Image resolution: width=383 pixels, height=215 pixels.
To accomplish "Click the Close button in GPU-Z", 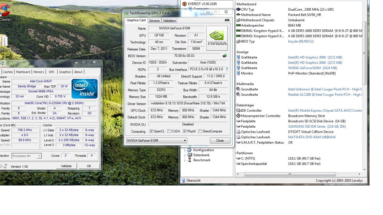I will 220,141.
